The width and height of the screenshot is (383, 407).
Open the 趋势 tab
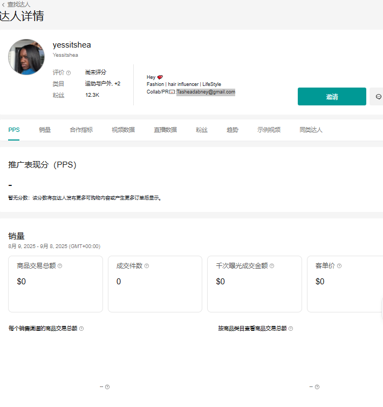point(232,130)
